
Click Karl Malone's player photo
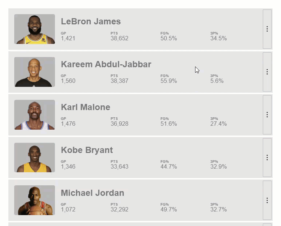coord(35,115)
